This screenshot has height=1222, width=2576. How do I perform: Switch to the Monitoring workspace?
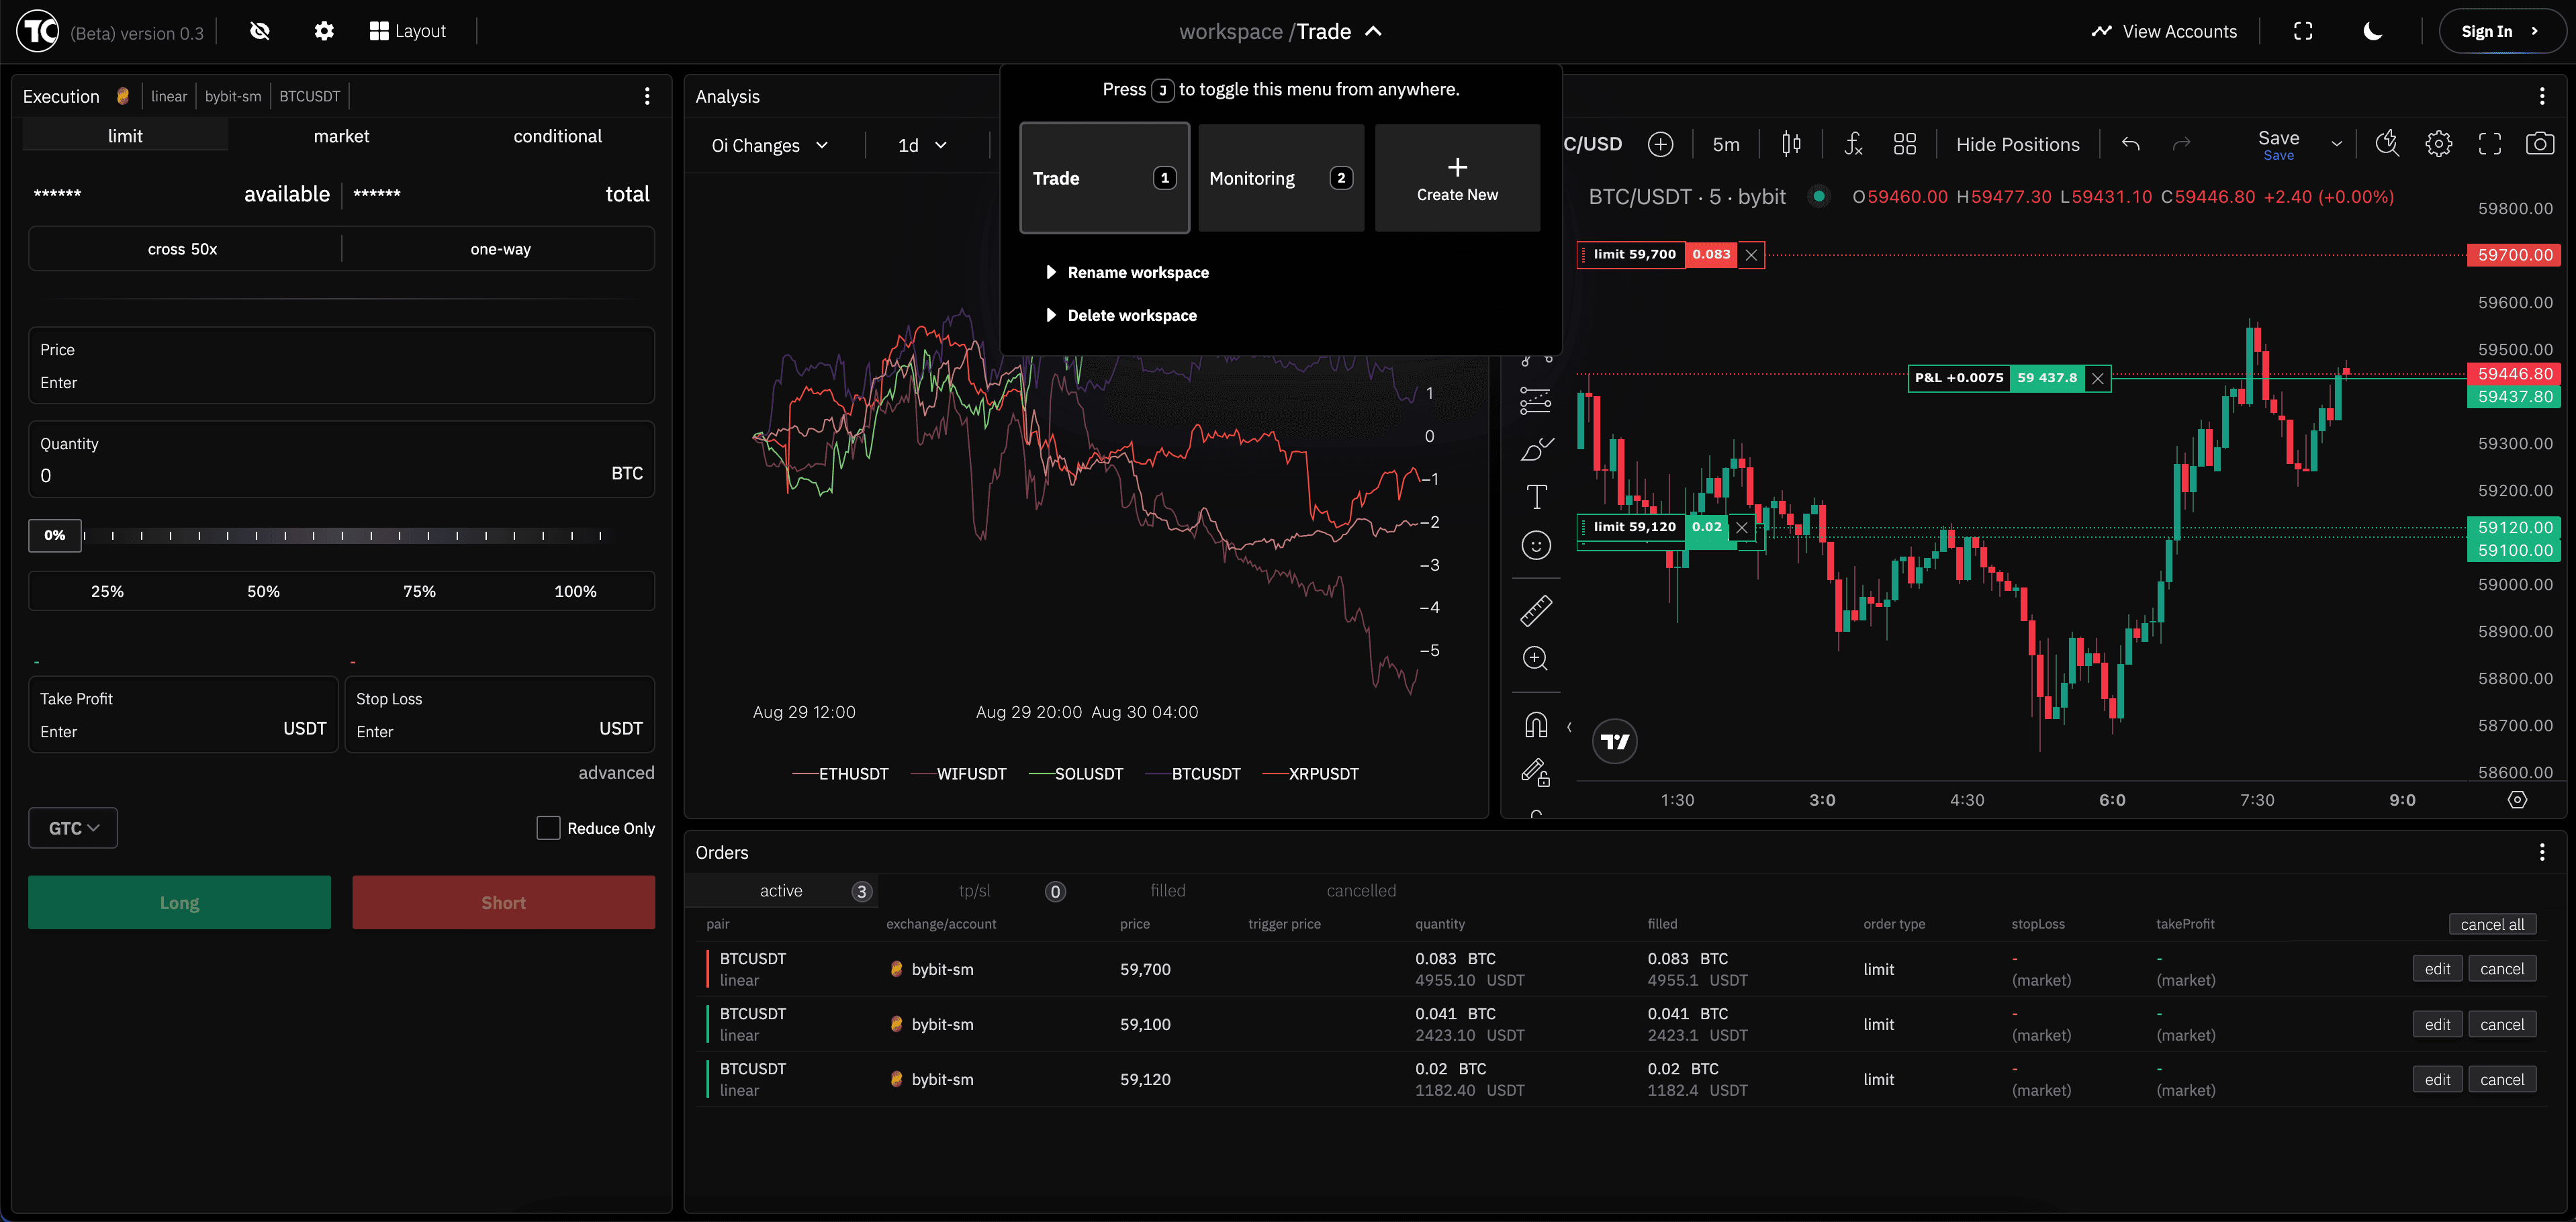pyautogui.click(x=1280, y=178)
